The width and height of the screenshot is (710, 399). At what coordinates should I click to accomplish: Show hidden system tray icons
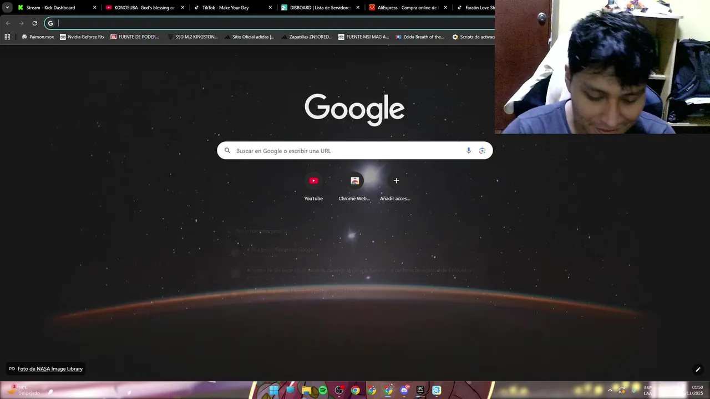(x=610, y=390)
